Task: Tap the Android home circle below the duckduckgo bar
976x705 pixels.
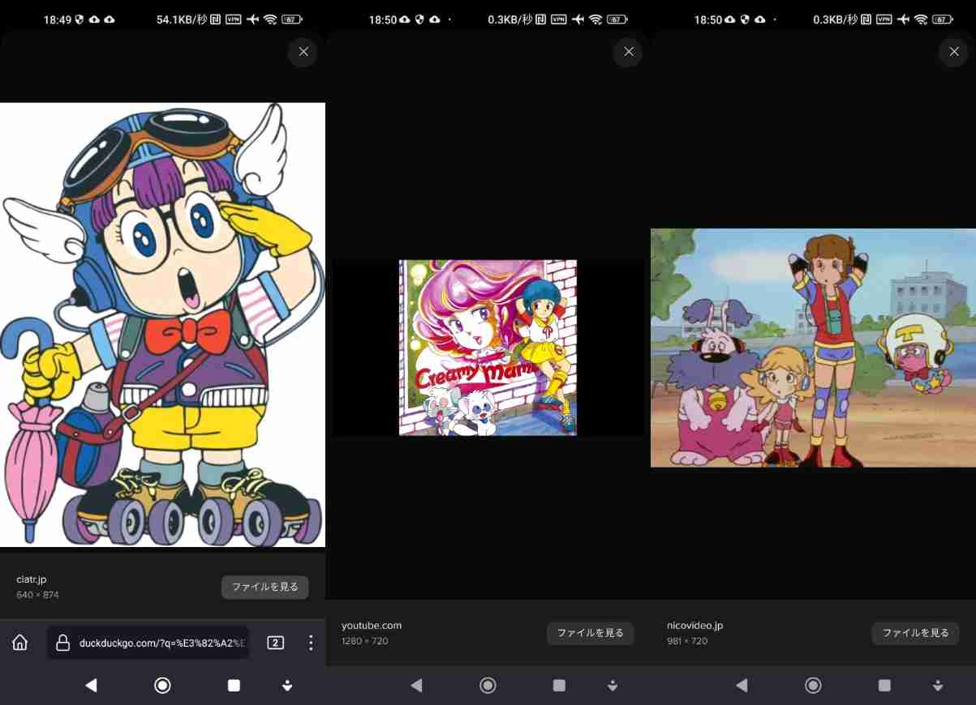Action: [x=162, y=686]
